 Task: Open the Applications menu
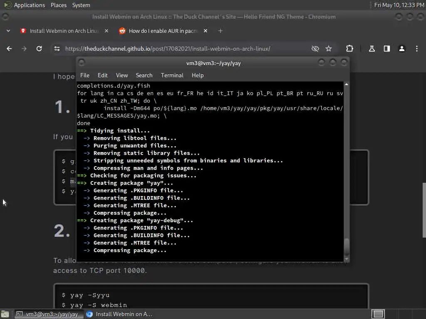30,5
